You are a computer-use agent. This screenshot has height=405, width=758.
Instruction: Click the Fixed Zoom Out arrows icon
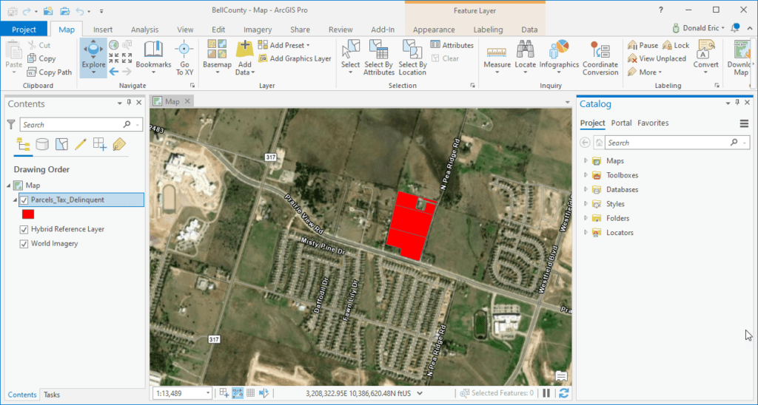coord(127,58)
